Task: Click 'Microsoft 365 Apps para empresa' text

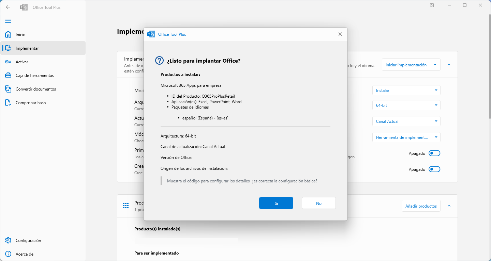Action: point(191,85)
